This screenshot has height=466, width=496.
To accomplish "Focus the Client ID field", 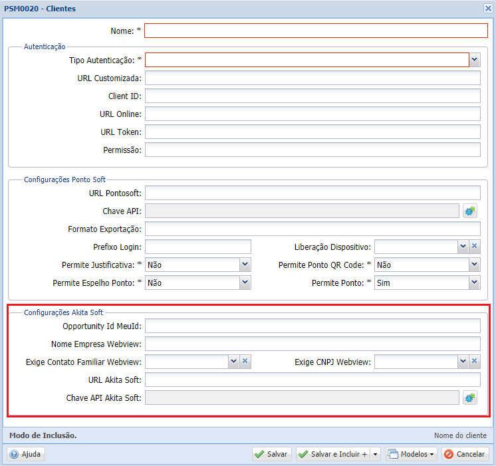I will (x=312, y=96).
